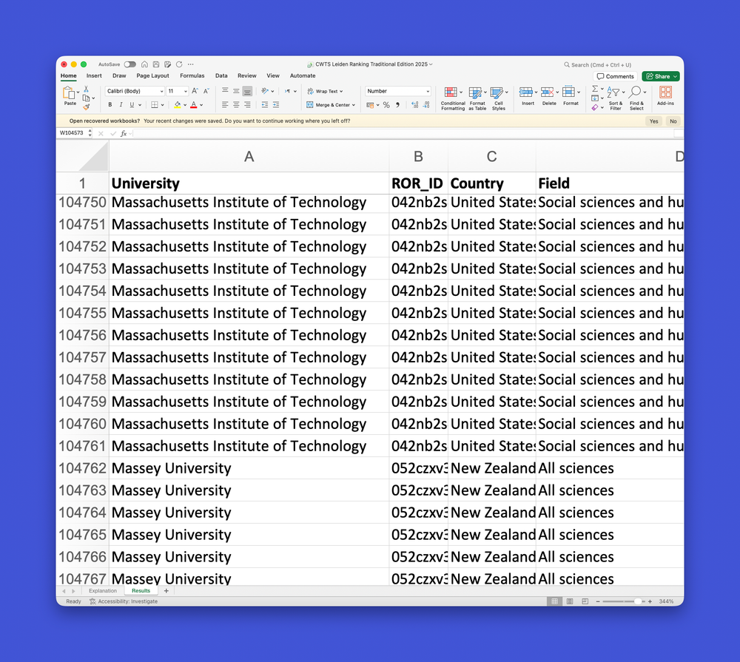Apply percent style to cells

(x=386, y=105)
